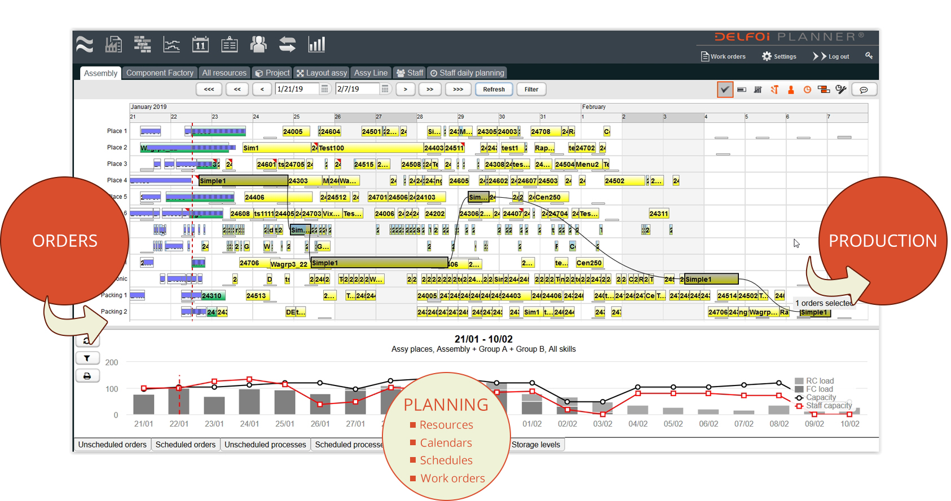951x501 pixels.
Task: Select order 24311 in the Gantt
Action: click(x=658, y=214)
